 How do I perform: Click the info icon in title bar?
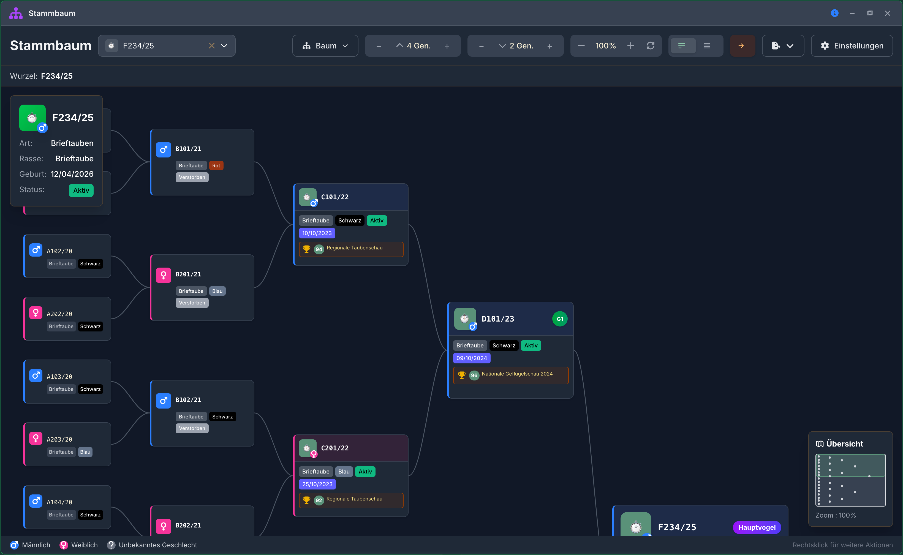[x=834, y=13]
